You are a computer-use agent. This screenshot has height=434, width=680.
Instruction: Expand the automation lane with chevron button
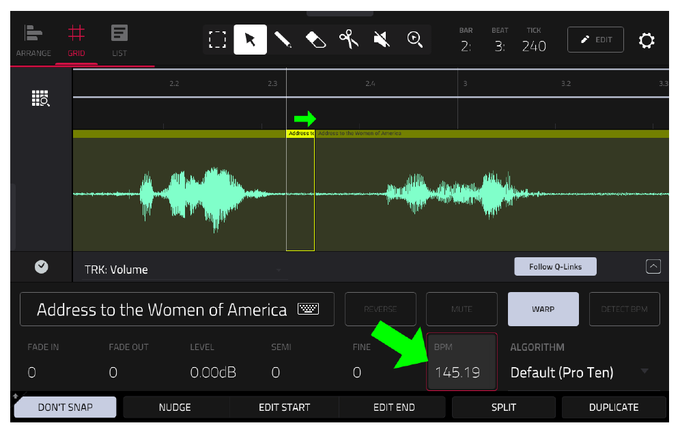653,266
